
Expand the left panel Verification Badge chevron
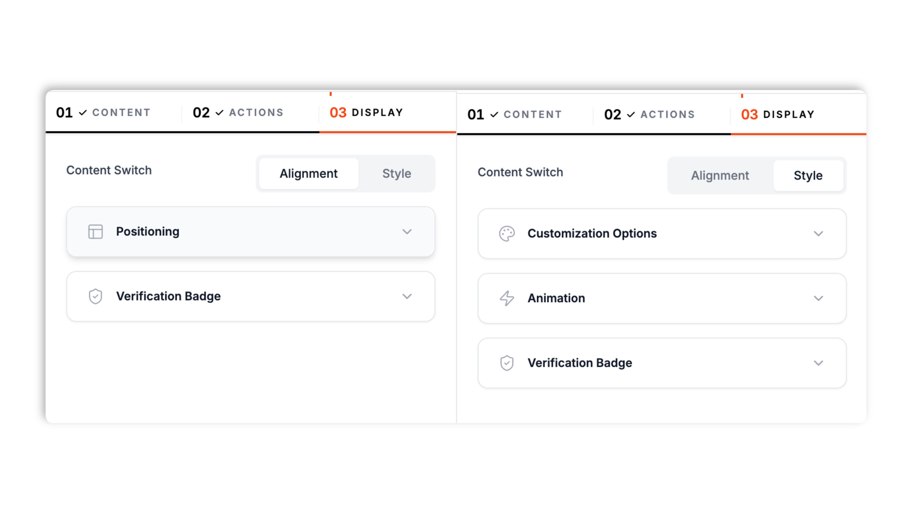coord(407,296)
